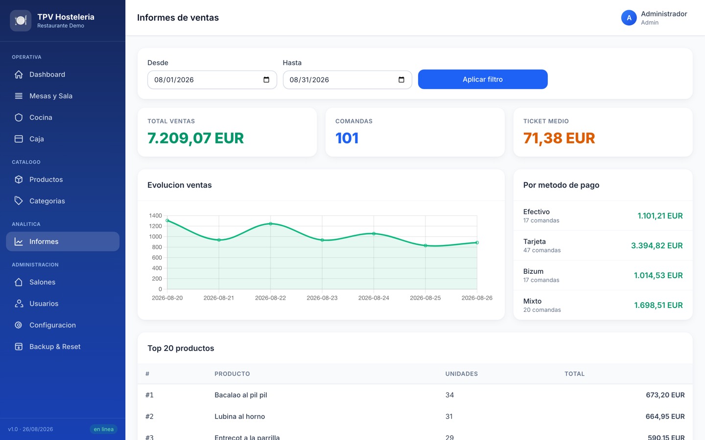The width and height of the screenshot is (705, 440).
Task: Go to the Informes menu item
Action: tap(63, 242)
